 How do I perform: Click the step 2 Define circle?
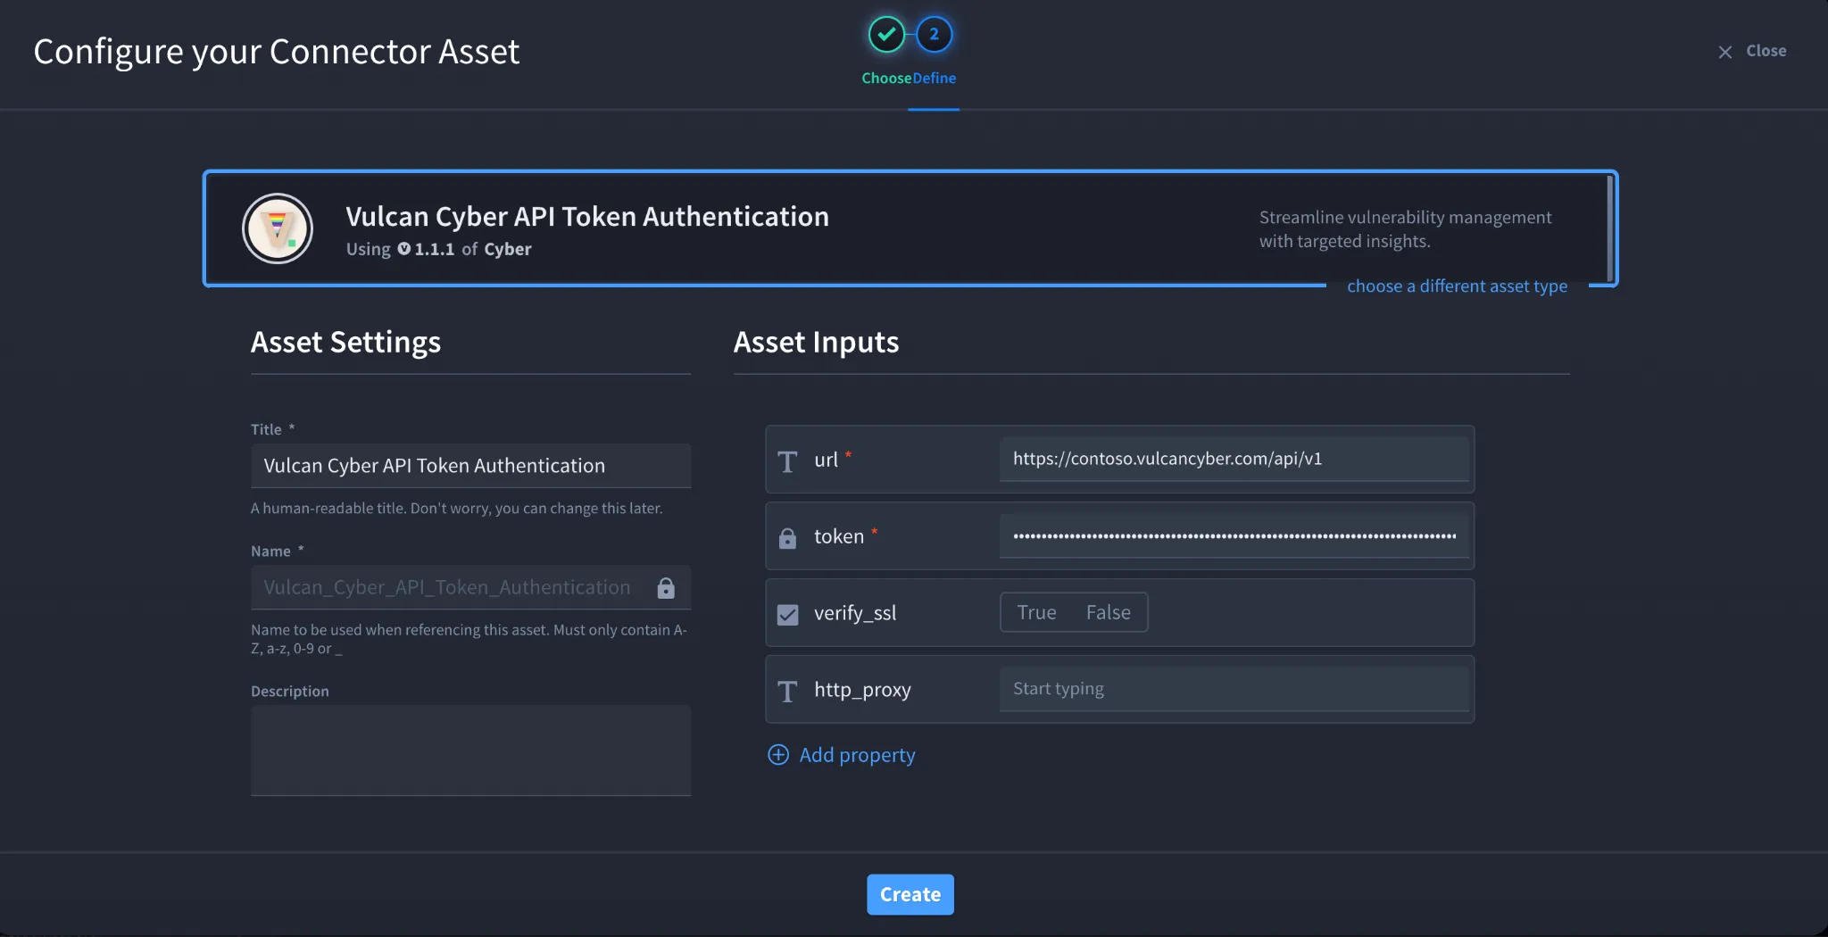click(935, 35)
